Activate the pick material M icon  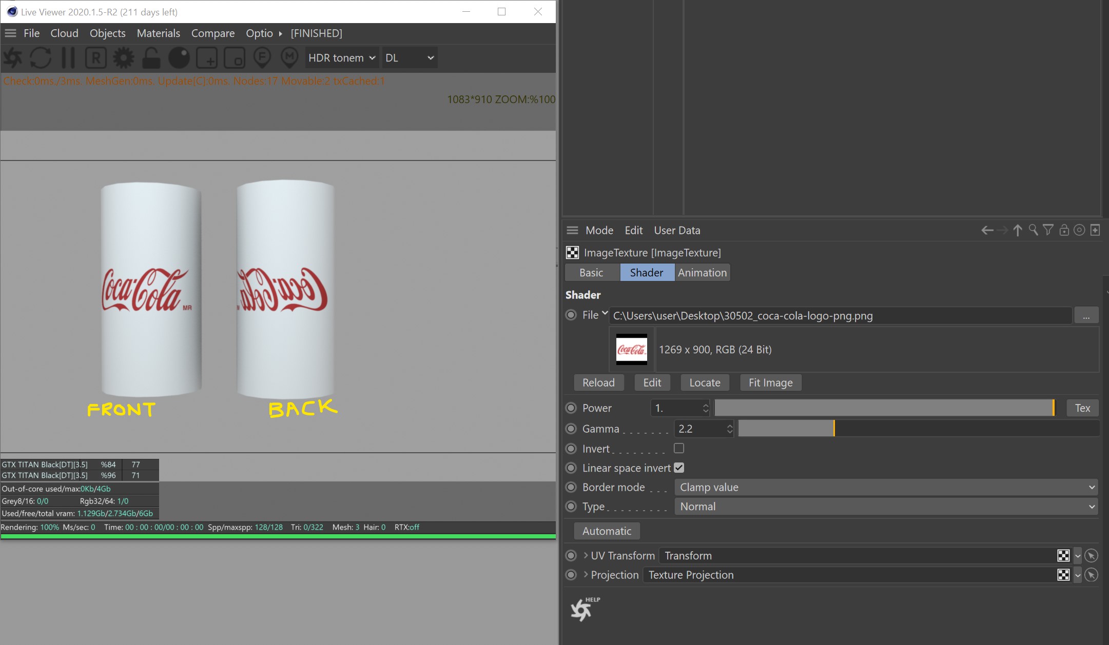289,58
